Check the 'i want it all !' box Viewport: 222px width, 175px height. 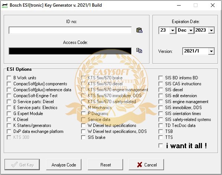161,146
